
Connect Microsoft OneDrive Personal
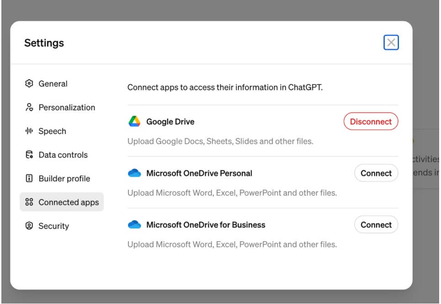click(376, 173)
